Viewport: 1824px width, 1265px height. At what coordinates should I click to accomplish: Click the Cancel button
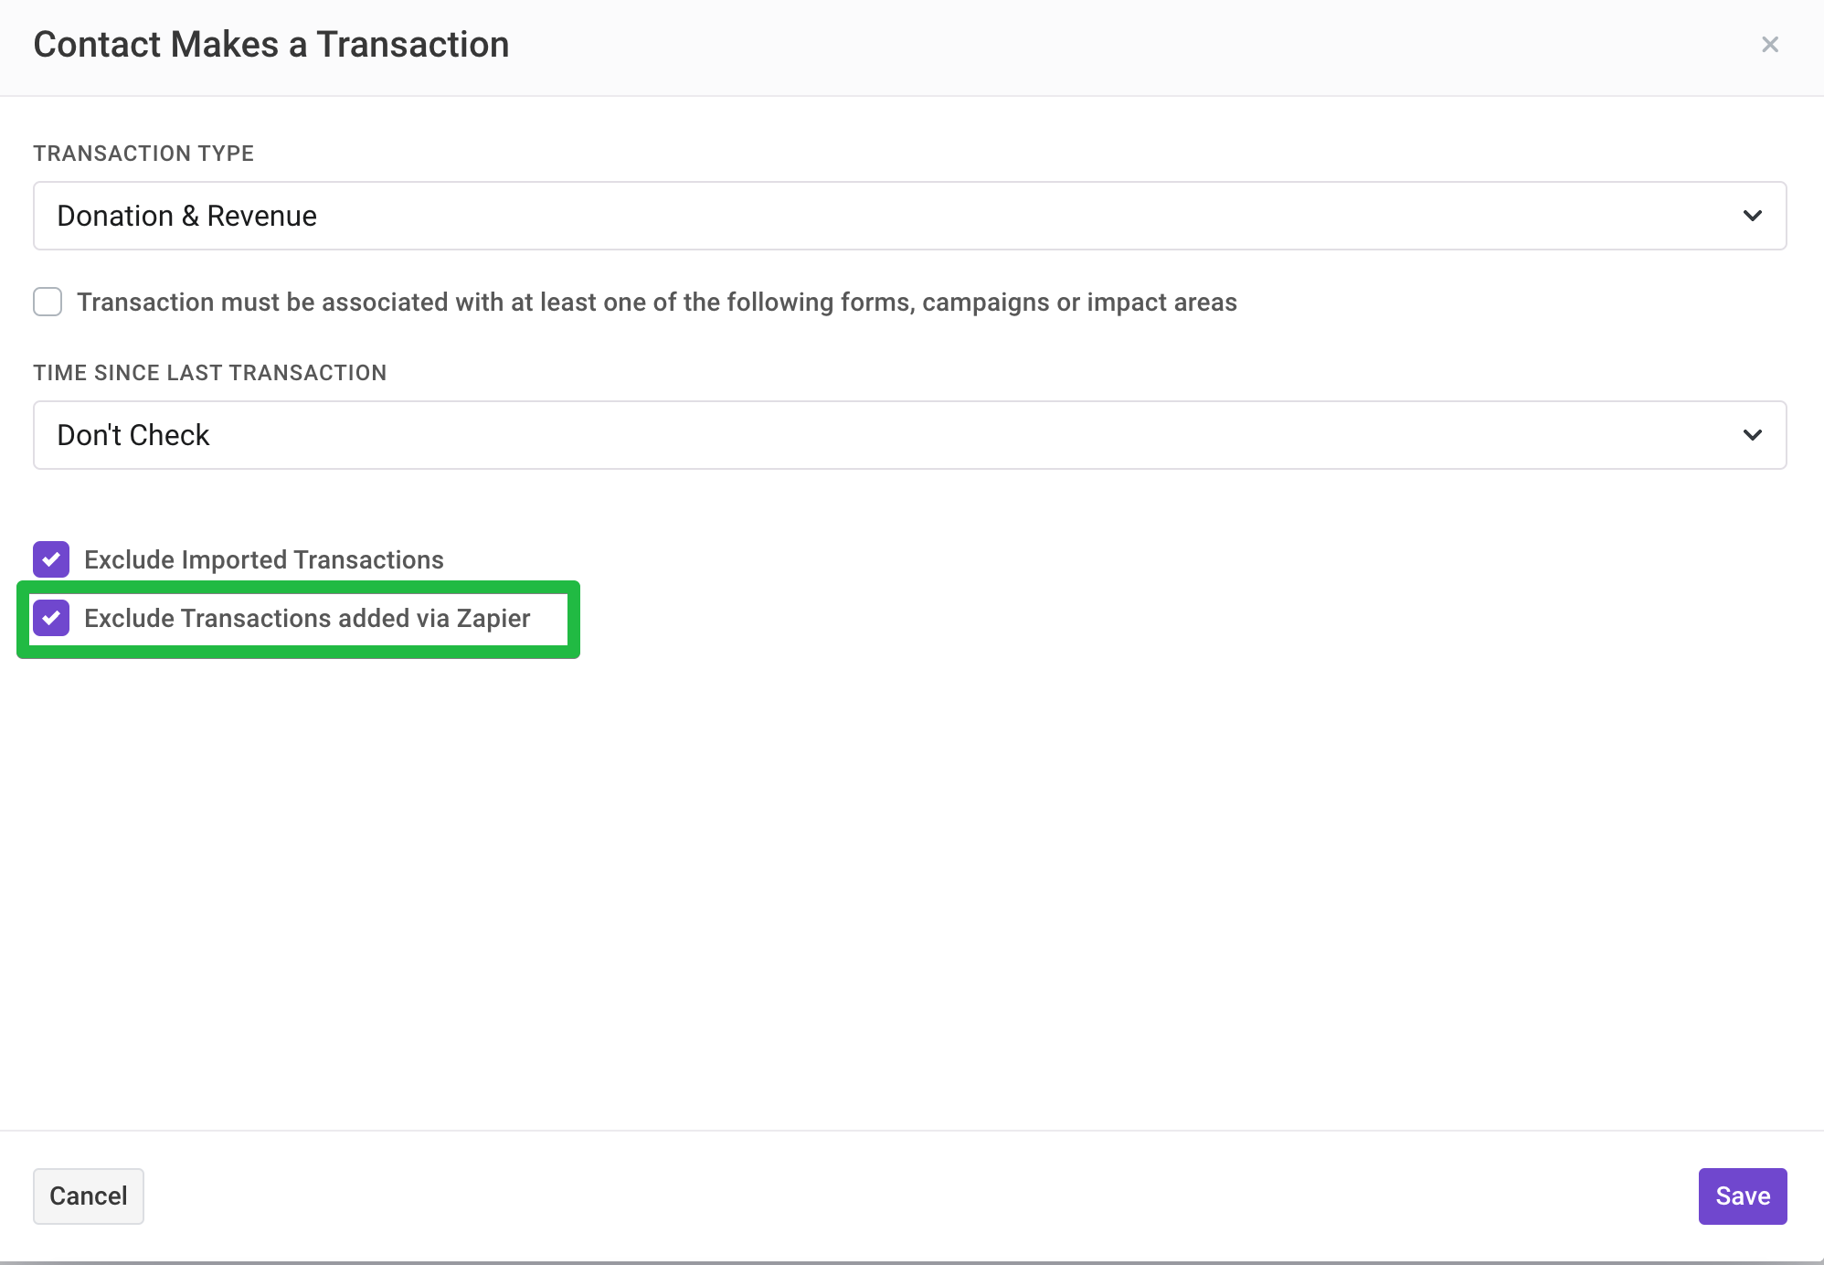[89, 1196]
